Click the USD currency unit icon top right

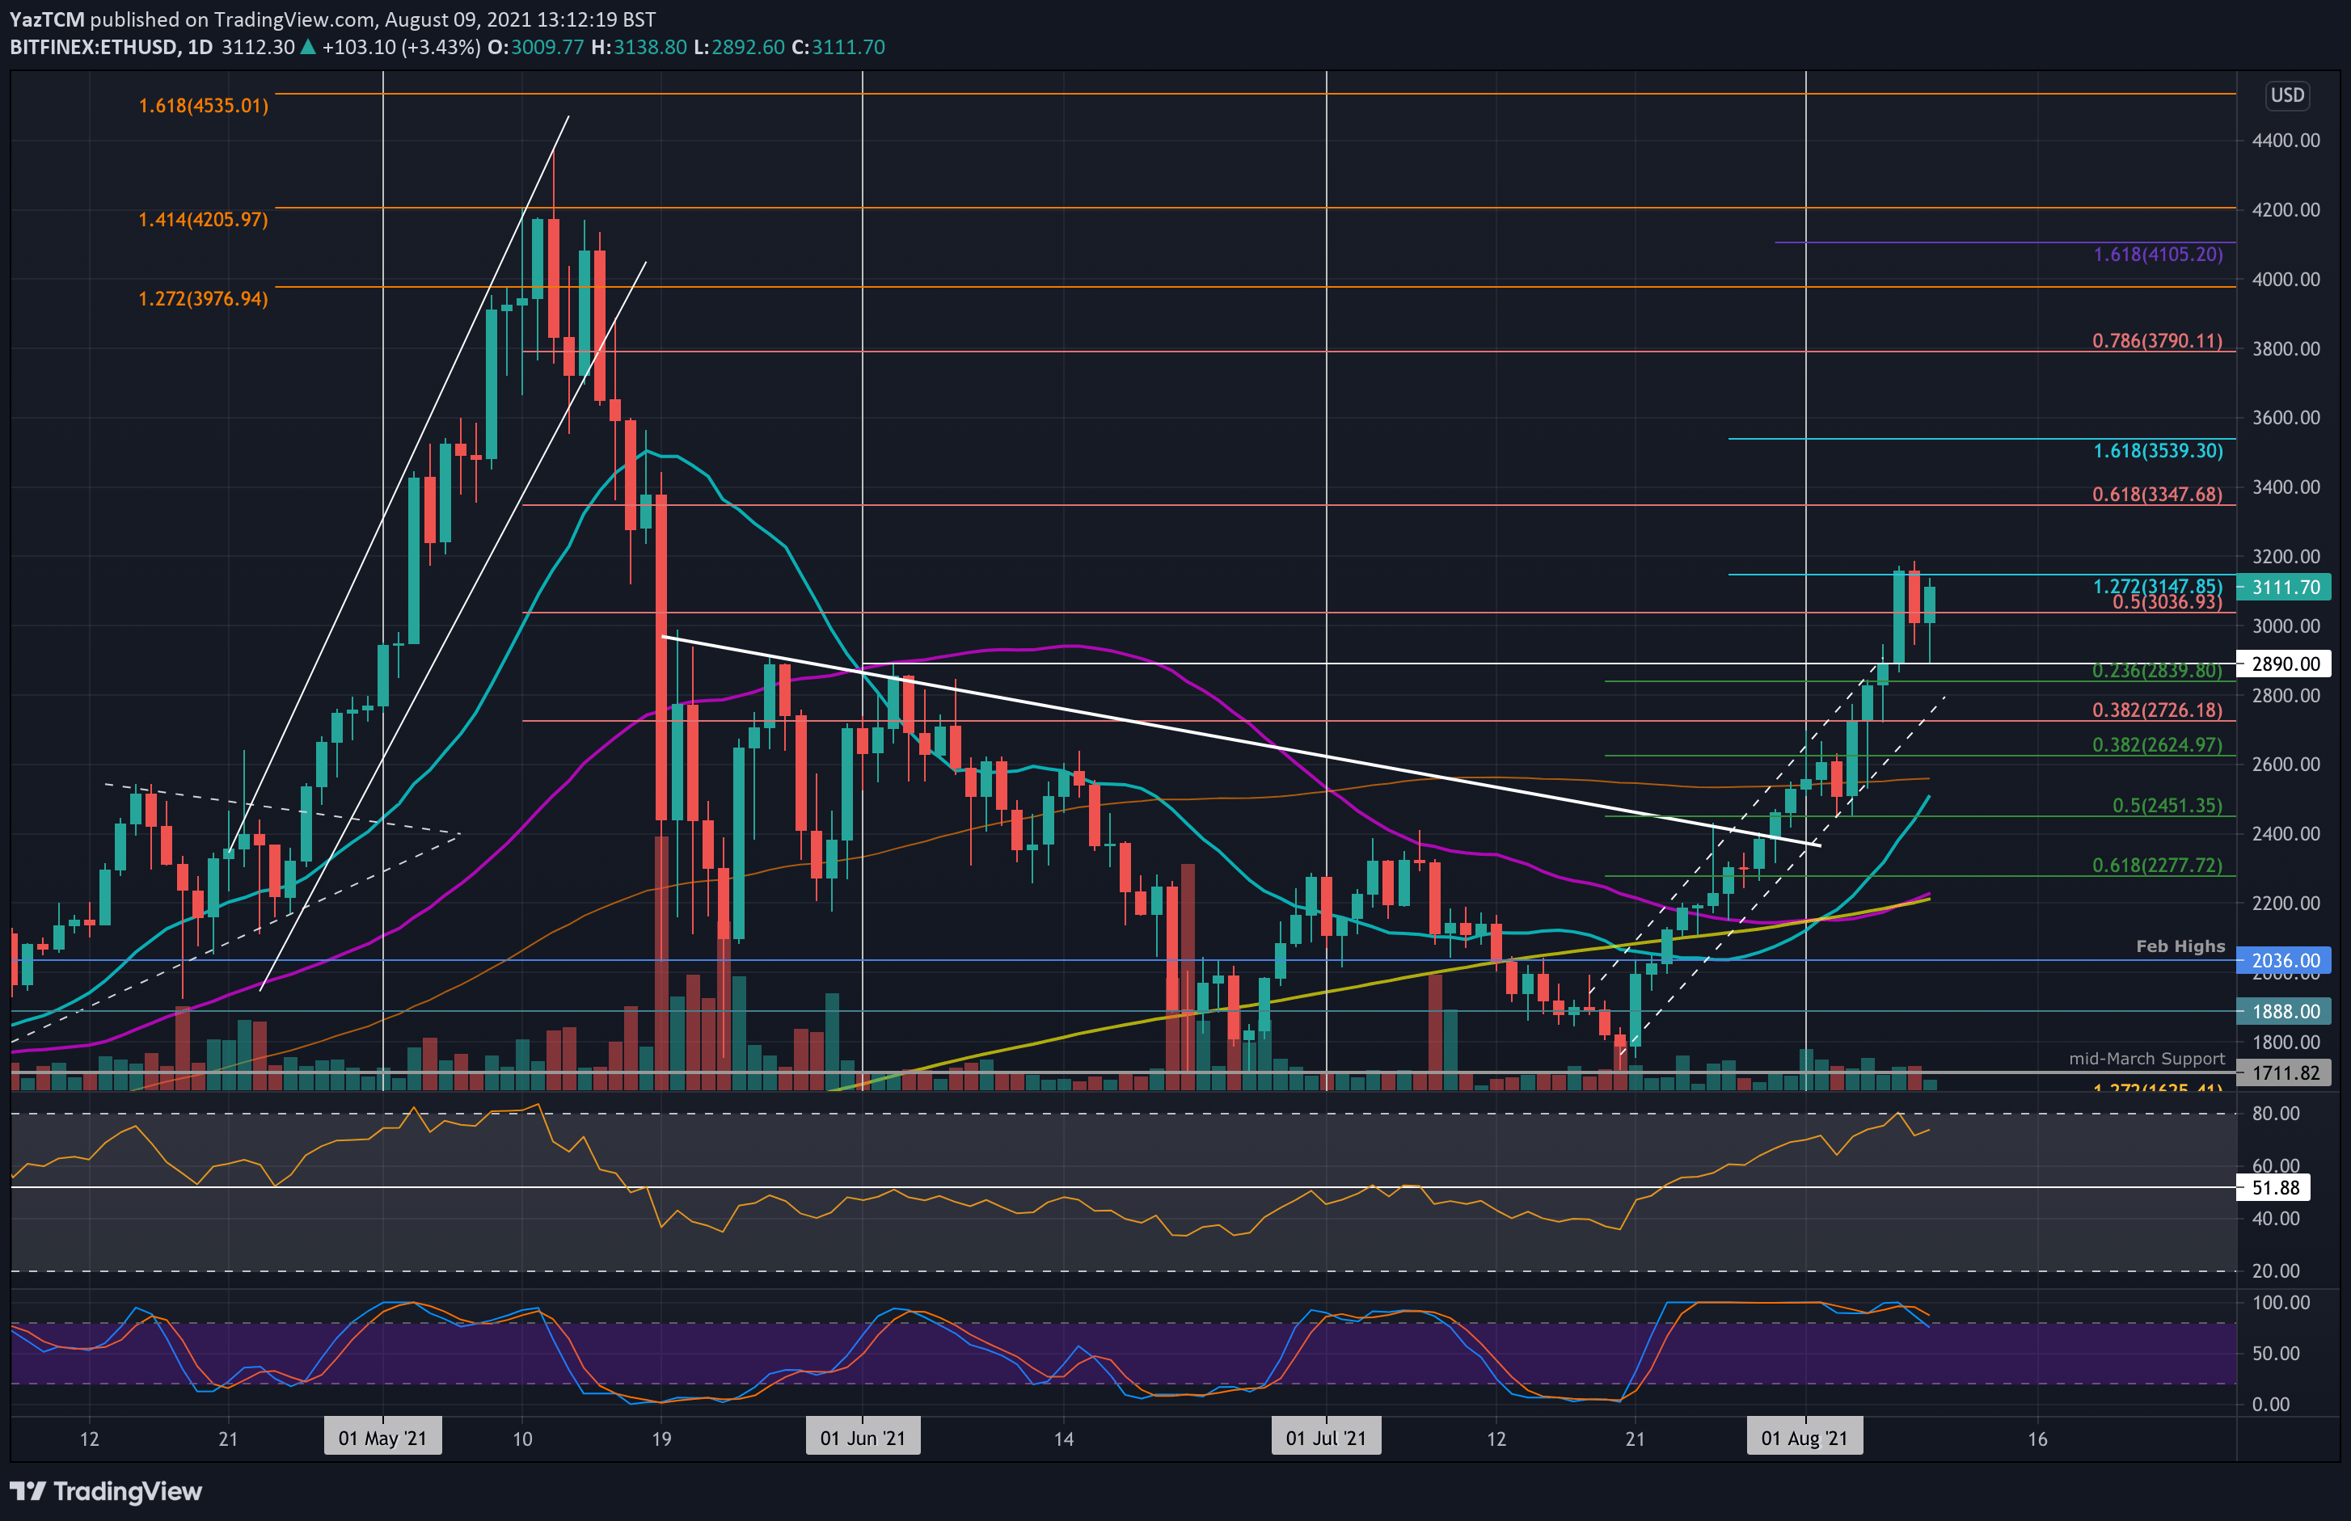click(2290, 96)
